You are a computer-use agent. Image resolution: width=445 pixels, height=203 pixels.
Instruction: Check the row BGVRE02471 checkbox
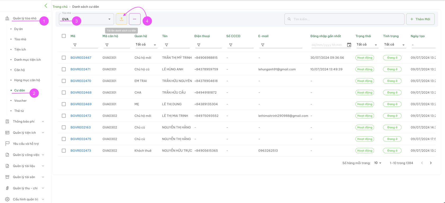(64, 69)
